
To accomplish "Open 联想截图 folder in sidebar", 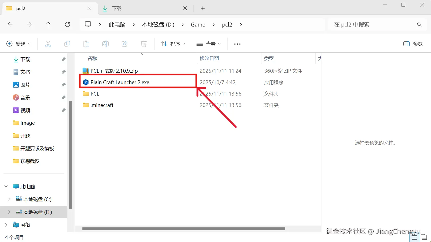I will click(x=30, y=161).
